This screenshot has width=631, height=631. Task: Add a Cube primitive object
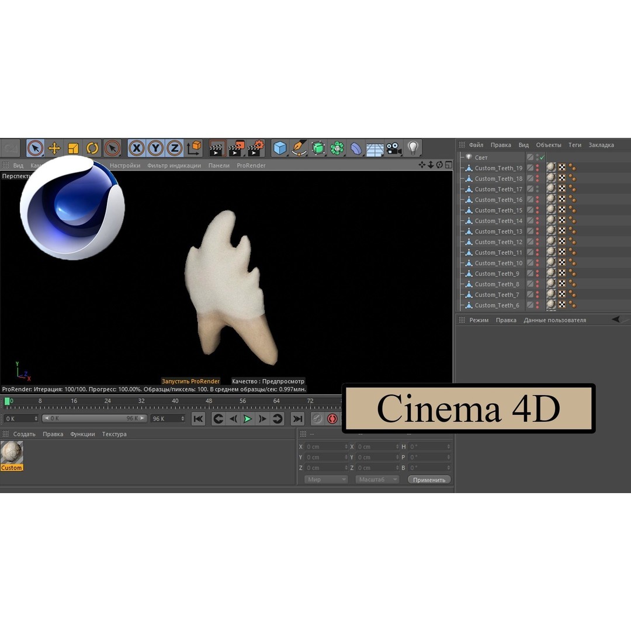[x=280, y=148]
